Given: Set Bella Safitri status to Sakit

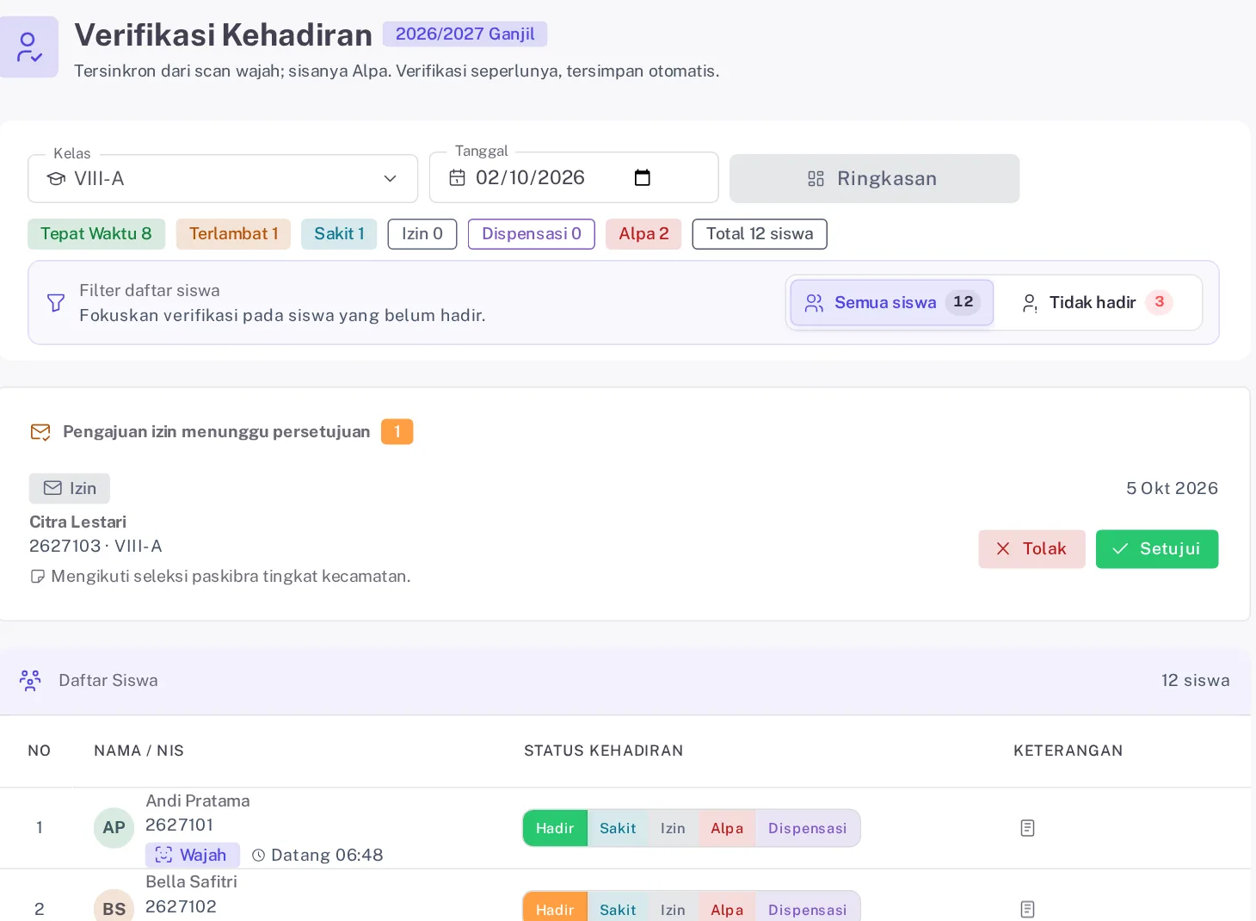Looking at the screenshot, I should (618, 908).
